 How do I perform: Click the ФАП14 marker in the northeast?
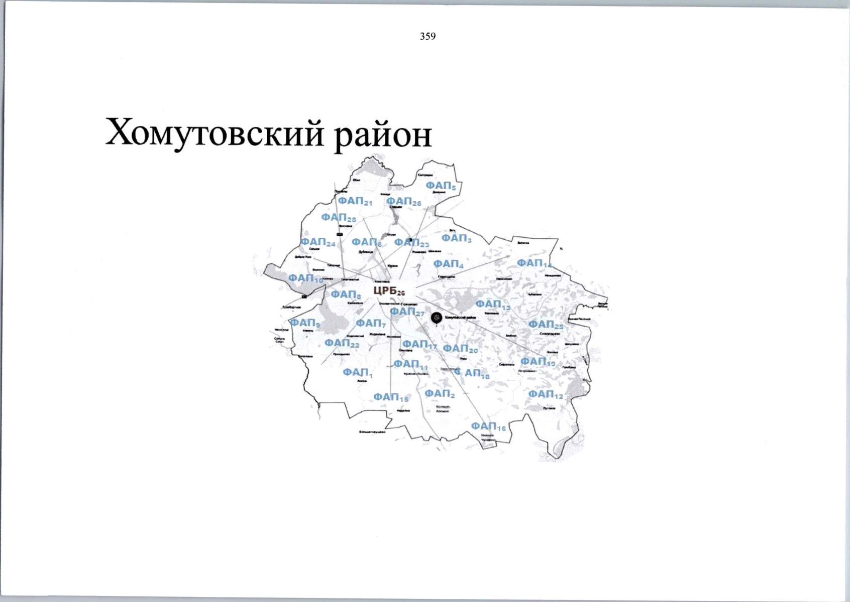tap(534, 262)
